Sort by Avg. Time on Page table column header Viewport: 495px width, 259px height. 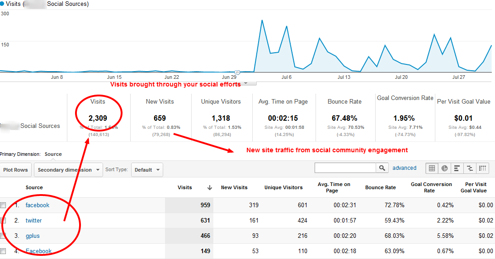click(x=334, y=187)
